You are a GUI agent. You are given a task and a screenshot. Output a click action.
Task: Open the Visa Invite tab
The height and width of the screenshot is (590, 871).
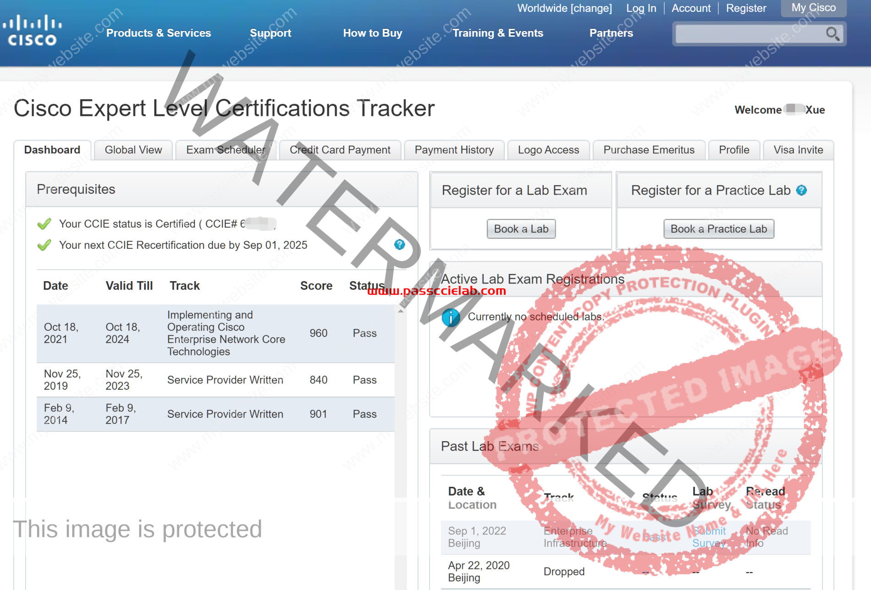coord(798,150)
